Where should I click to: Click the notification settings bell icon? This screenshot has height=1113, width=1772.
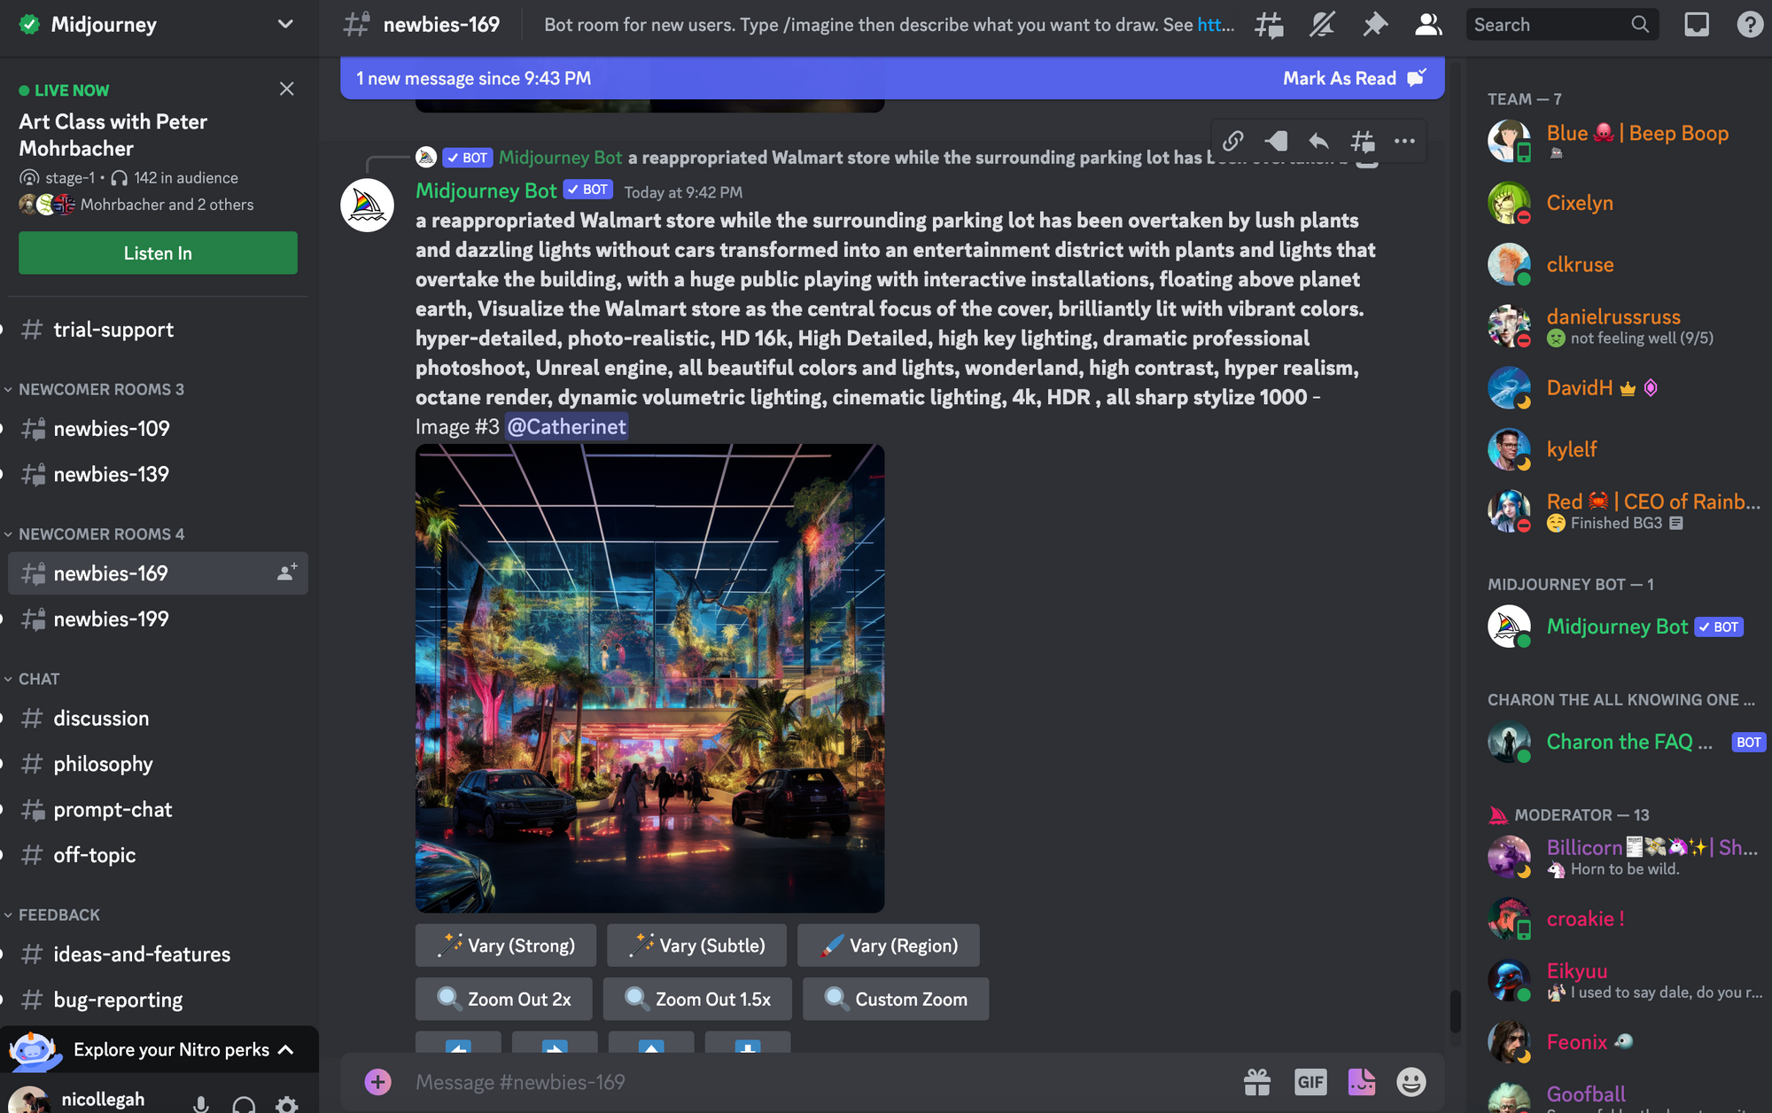[x=1322, y=25]
